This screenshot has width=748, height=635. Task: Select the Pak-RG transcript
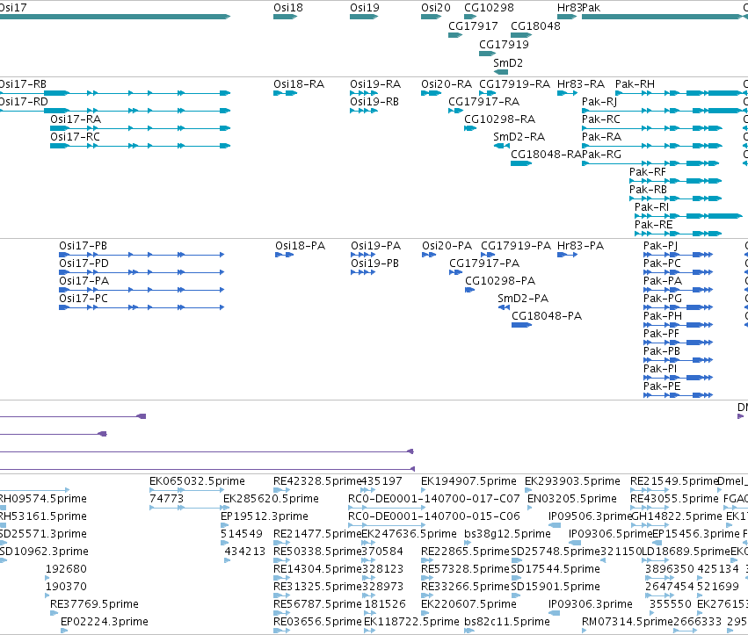tap(650, 163)
